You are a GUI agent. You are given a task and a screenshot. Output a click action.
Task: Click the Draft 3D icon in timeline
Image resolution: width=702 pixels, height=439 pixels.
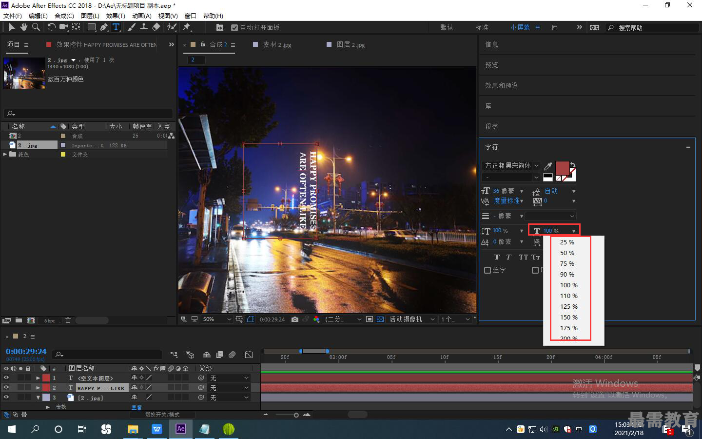coord(190,355)
